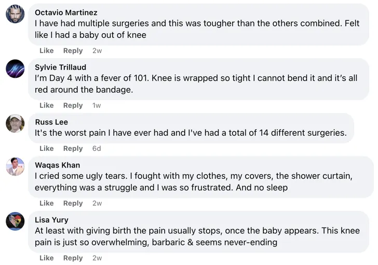Screen dimensions: 378x265
Task: Like Waqas Khan's comment
Action: tap(47, 203)
